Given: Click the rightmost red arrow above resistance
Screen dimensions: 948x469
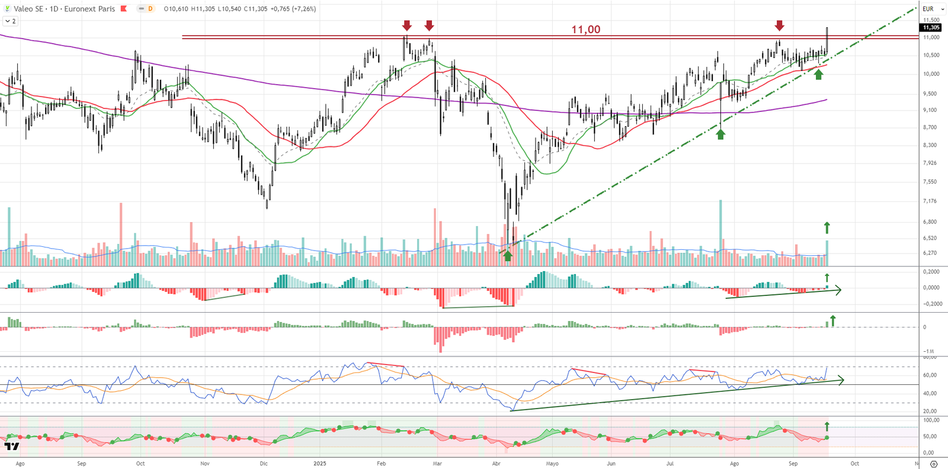Looking at the screenshot, I should [779, 25].
